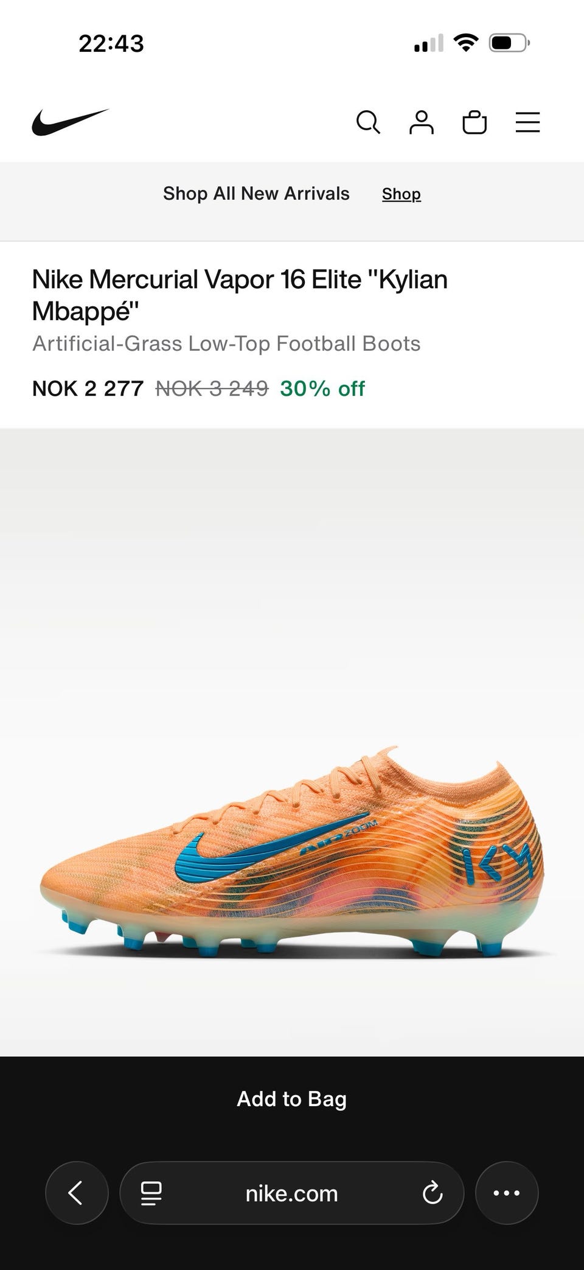Tap the 30% off discount label
This screenshot has width=584, height=1270.
(x=322, y=388)
